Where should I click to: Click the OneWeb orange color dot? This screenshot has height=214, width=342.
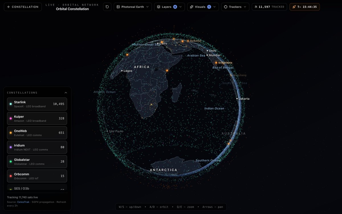11,133
